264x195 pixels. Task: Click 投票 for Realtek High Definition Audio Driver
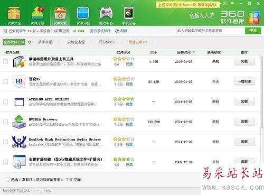point(129,145)
